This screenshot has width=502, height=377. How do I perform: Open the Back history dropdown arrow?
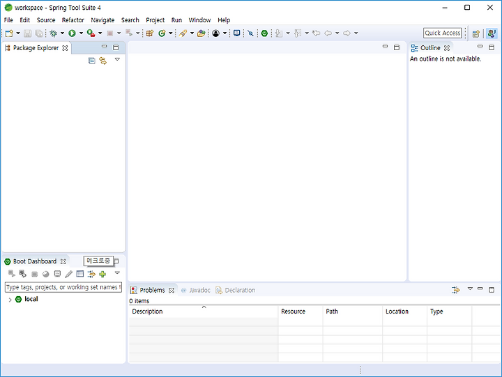tap(337, 33)
